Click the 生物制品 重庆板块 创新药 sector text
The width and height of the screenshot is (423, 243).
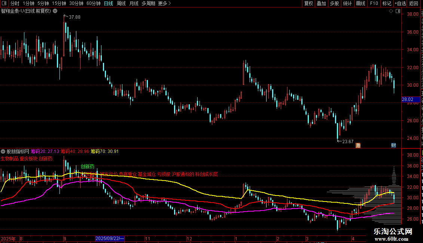click(27, 159)
